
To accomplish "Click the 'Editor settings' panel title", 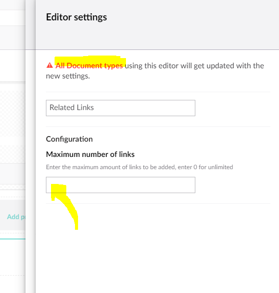I will 77,17.
